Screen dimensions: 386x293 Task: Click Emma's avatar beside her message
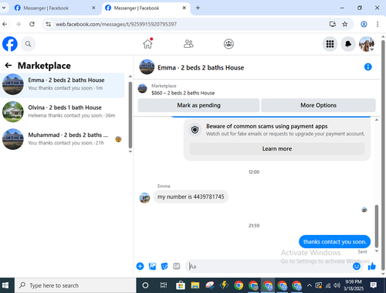(x=144, y=198)
